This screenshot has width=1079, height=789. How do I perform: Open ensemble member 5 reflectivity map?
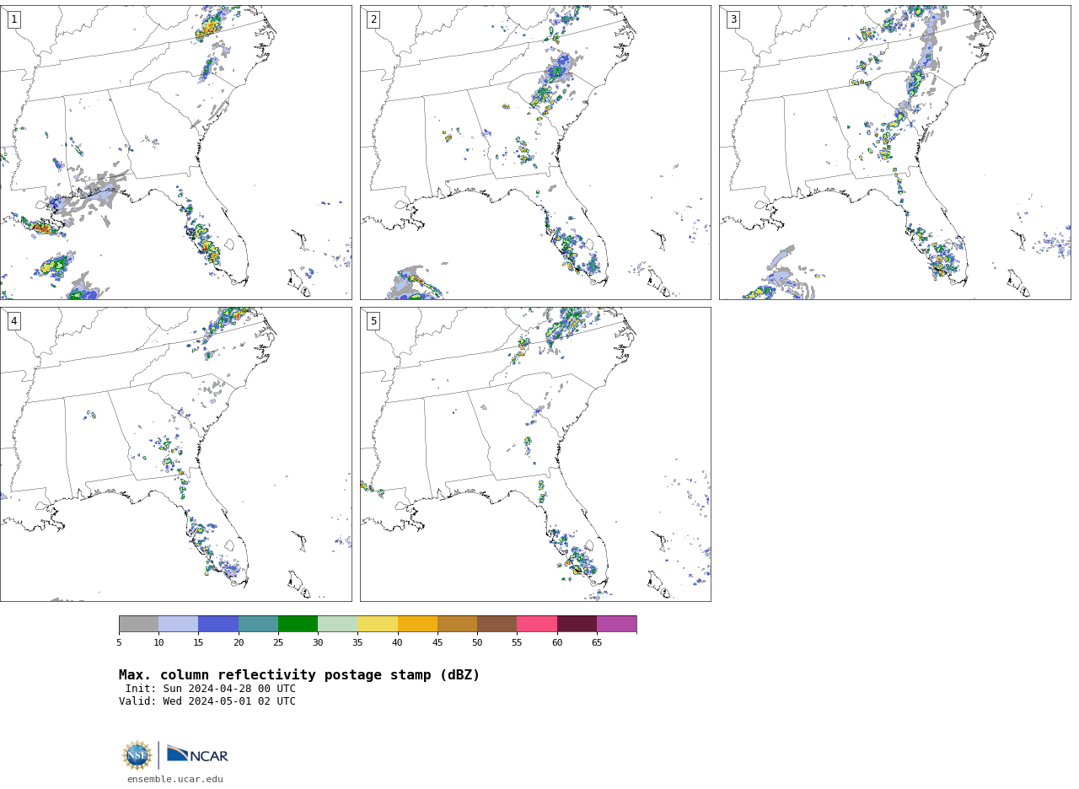click(535, 454)
